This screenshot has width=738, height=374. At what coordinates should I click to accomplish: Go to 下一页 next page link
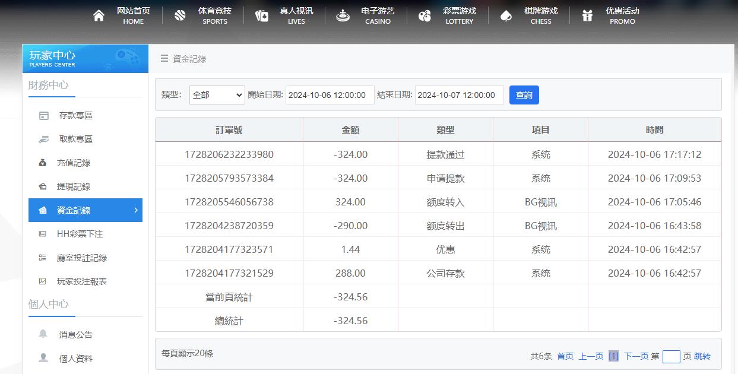click(x=637, y=356)
